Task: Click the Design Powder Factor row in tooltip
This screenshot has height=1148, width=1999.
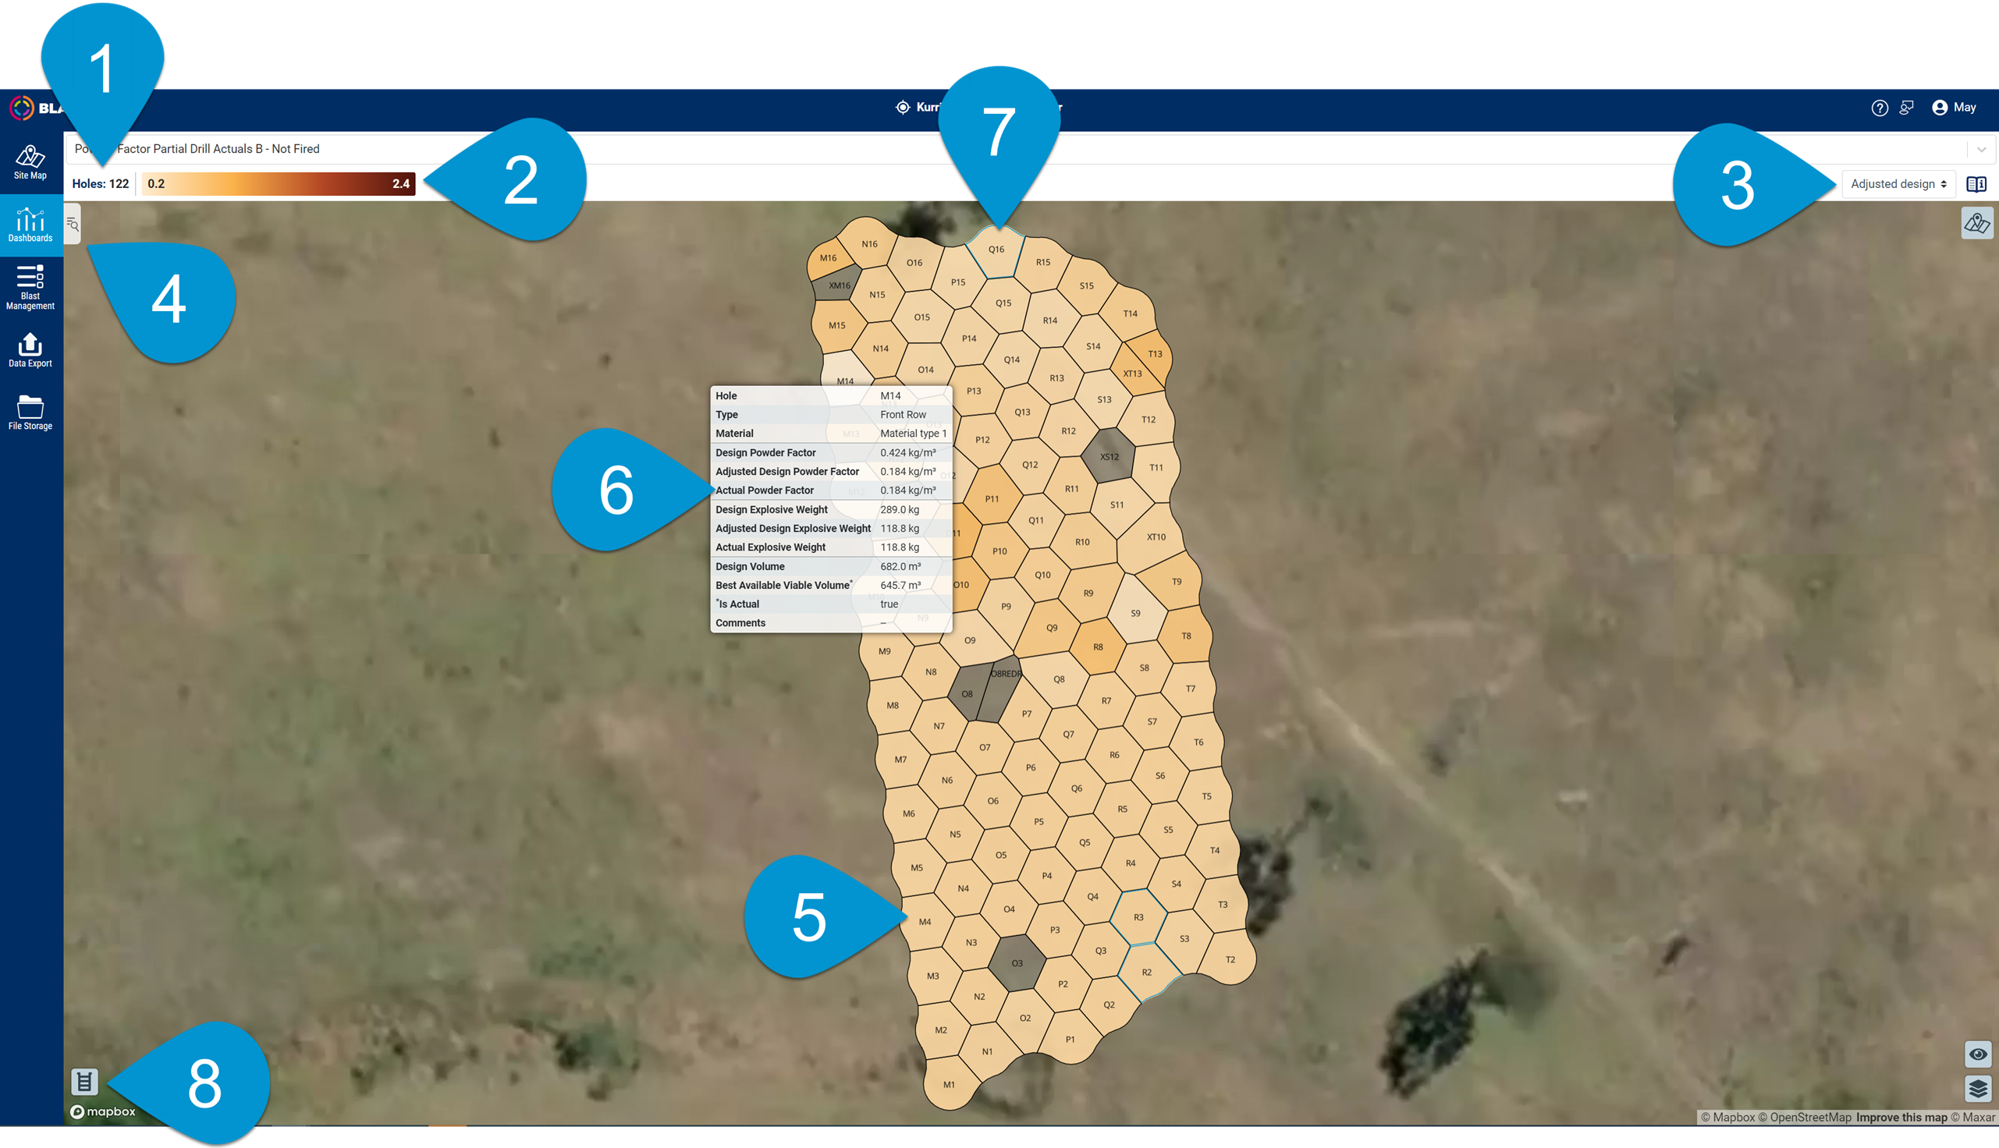Action: pyautogui.click(x=830, y=452)
